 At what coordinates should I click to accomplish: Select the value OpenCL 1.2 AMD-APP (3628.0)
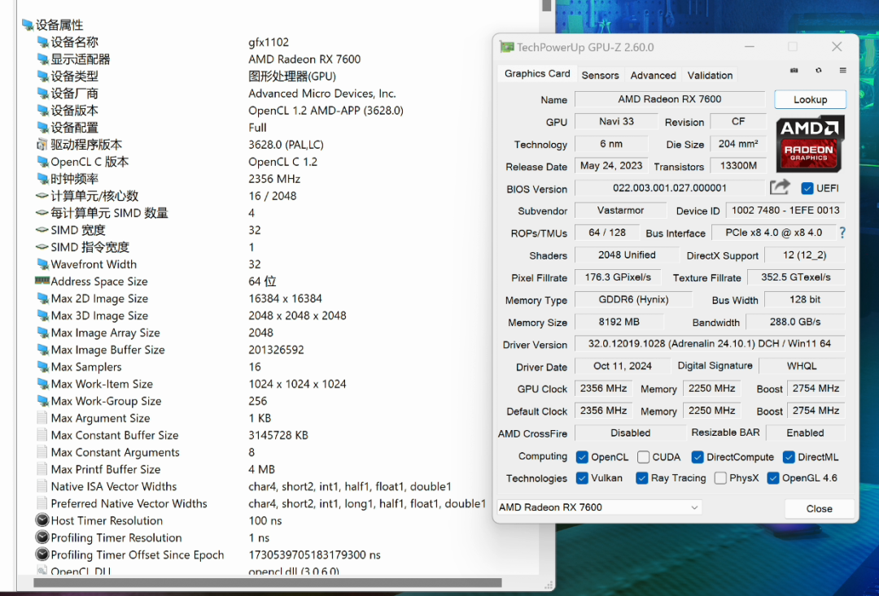click(x=326, y=111)
